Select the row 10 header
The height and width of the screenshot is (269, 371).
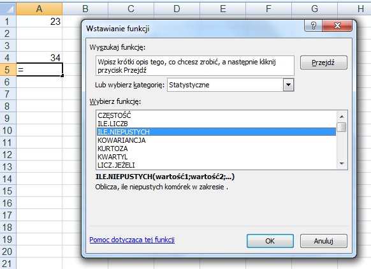(8, 131)
